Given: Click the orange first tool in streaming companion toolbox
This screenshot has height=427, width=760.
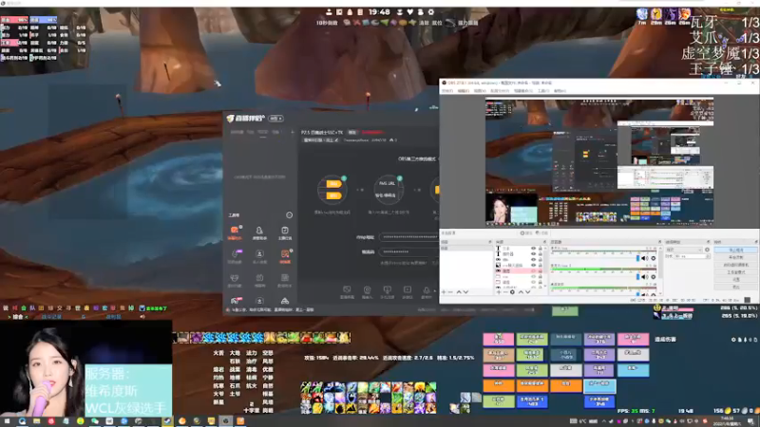Looking at the screenshot, I should [235, 232].
